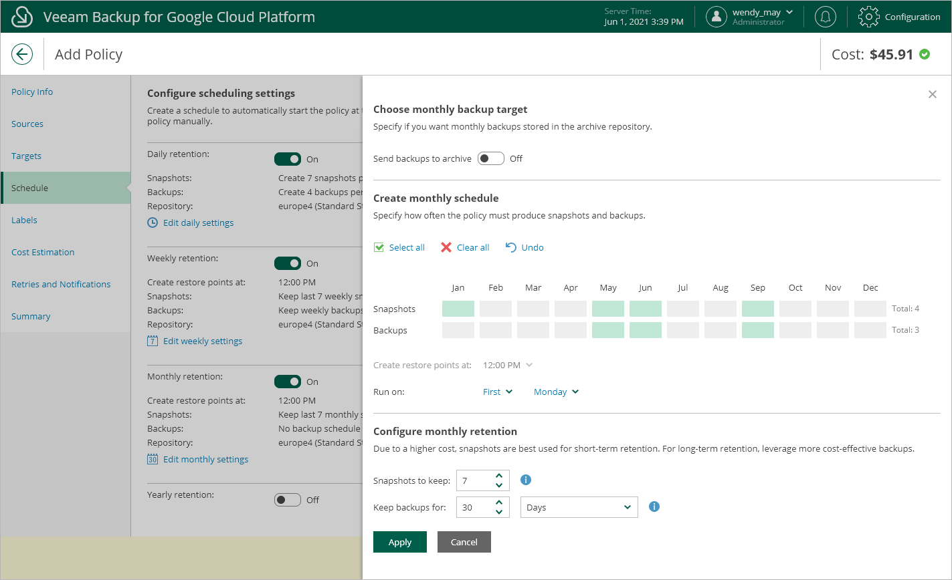The height and width of the screenshot is (580, 952).
Task: Go to Summary step
Action: tap(31, 316)
